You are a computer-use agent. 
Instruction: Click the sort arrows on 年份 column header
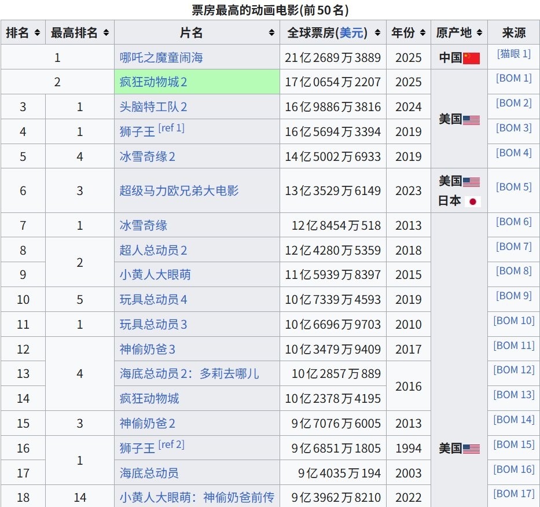tap(423, 32)
